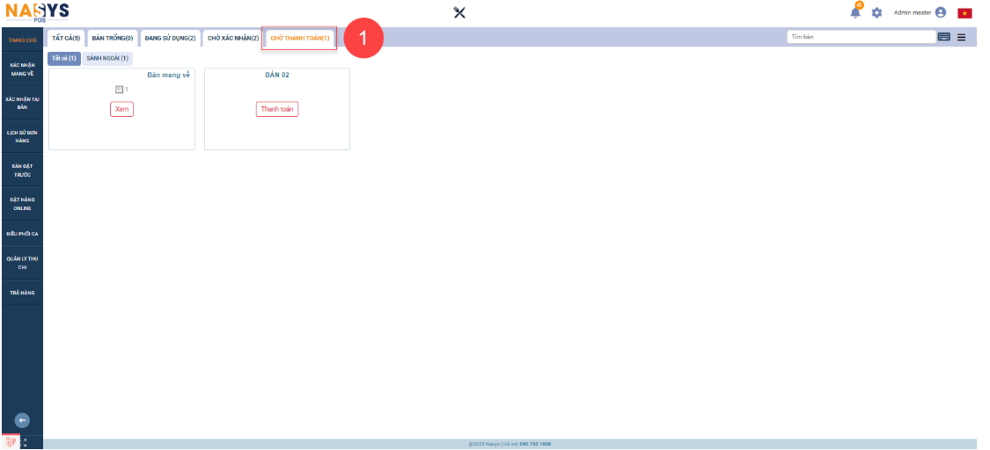Open Lịch sử đơn hàng in sidebar

point(22,136)
